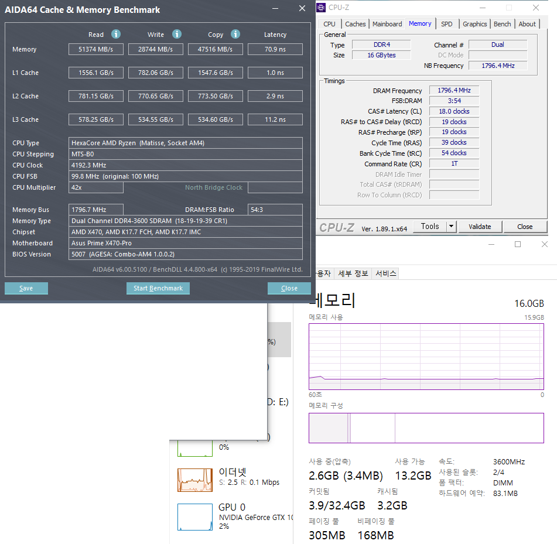
Task: Select the 이더넷 graph thumbnail in Task Manager
Action: (x=195, y=480)
